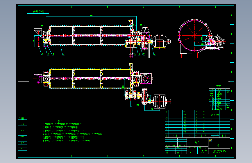
Task: Click the motor in the lower plan view
Action: click(x=162, y=102)
